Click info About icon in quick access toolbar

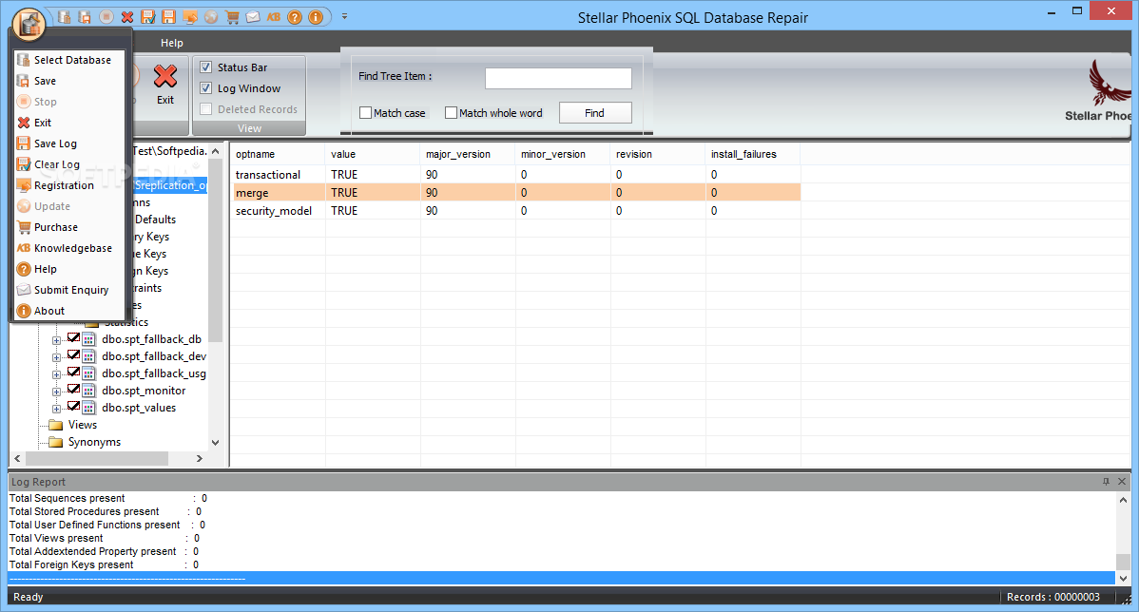pyautogui.click(x=316, y=17)
